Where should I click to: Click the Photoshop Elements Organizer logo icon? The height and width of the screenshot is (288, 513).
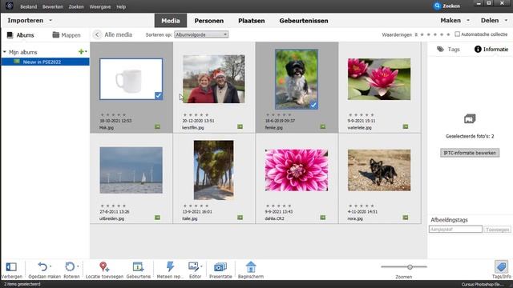9,6
